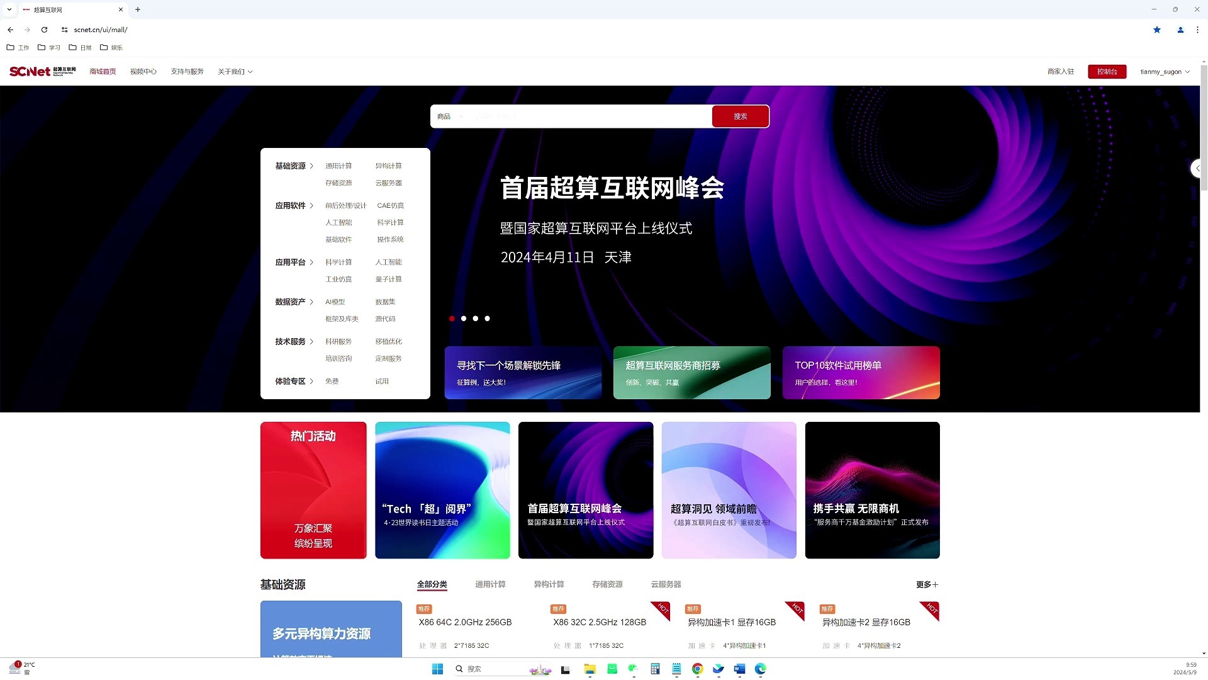Click the red 搜索 button
This screenshot has height=680, width=1208.
pos(741,116)
